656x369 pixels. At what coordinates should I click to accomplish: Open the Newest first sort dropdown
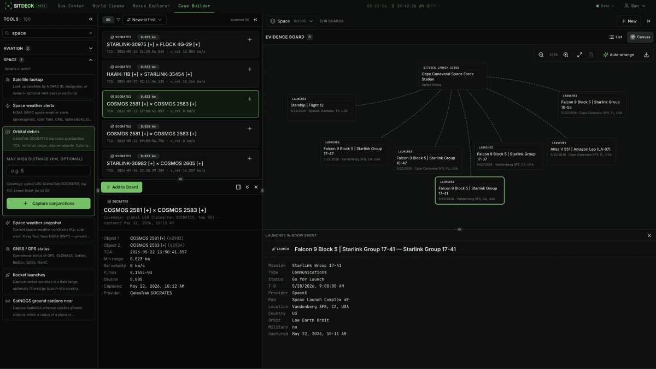click(x=144, y=20)
